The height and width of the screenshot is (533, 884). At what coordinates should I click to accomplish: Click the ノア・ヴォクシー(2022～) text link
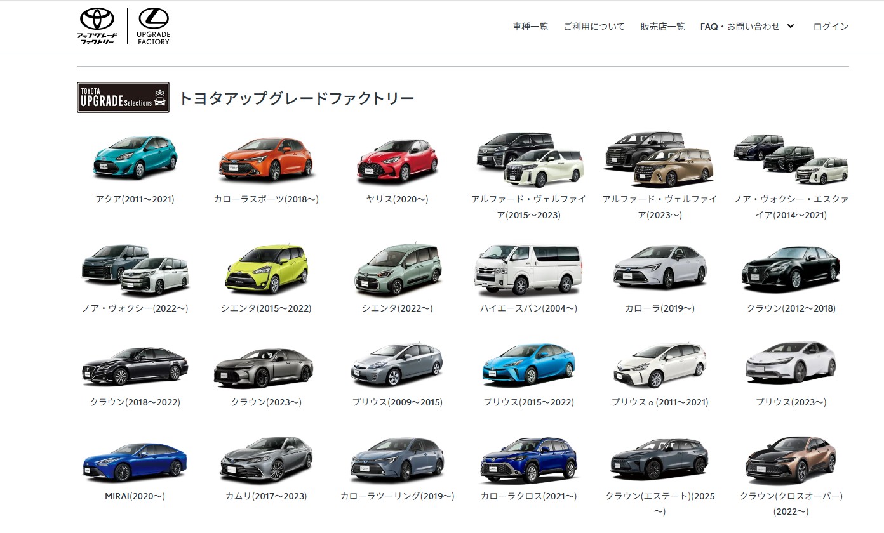pyautogui.click(x=135, y=308)
